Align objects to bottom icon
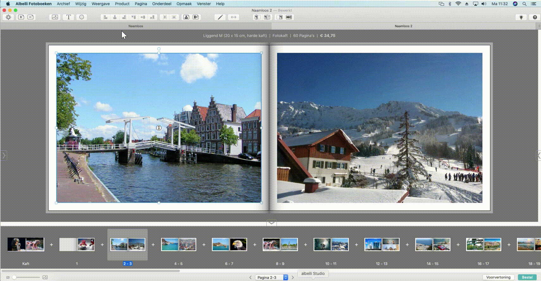 point(152,17)
